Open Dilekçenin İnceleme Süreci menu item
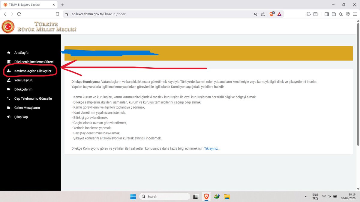Screen dimensions: 360x202 coord(34,62)
